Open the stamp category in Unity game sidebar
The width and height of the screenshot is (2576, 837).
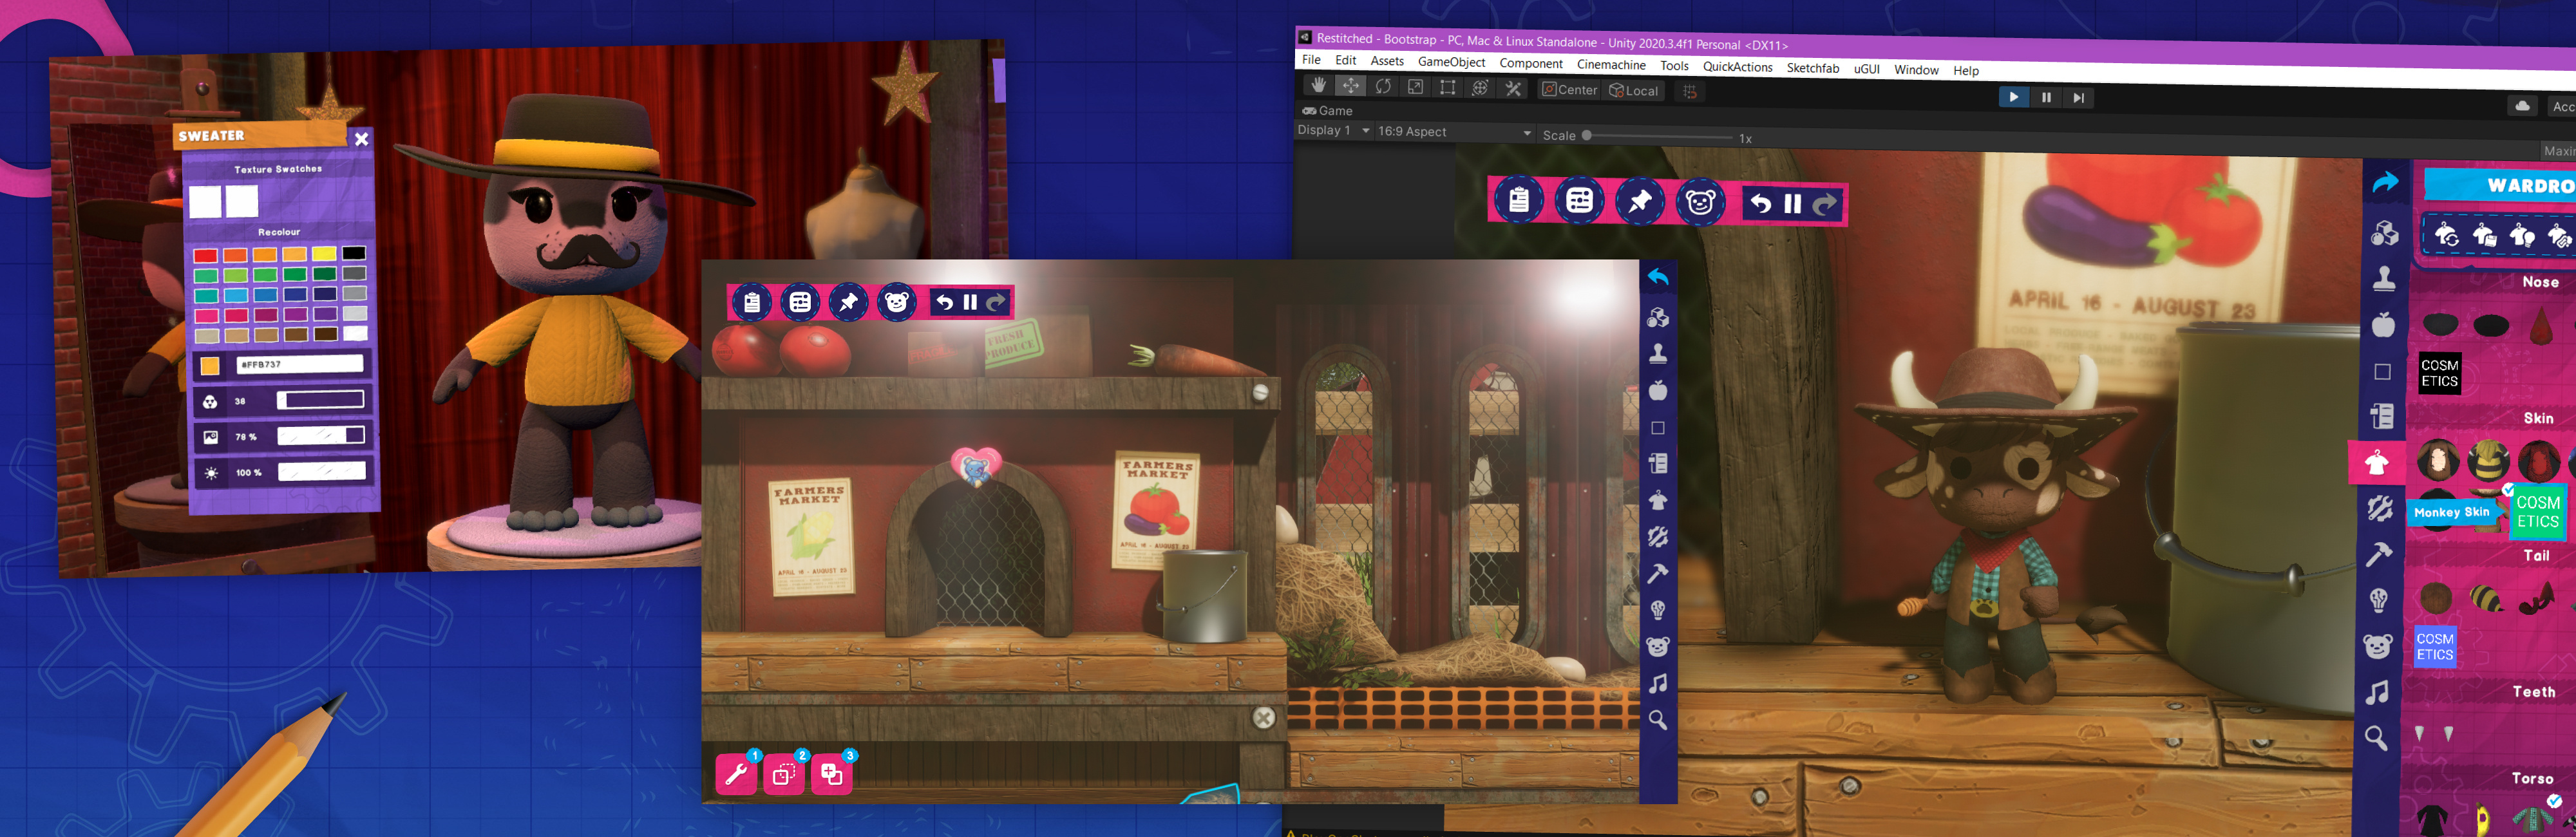click(x=2384, y=278)
